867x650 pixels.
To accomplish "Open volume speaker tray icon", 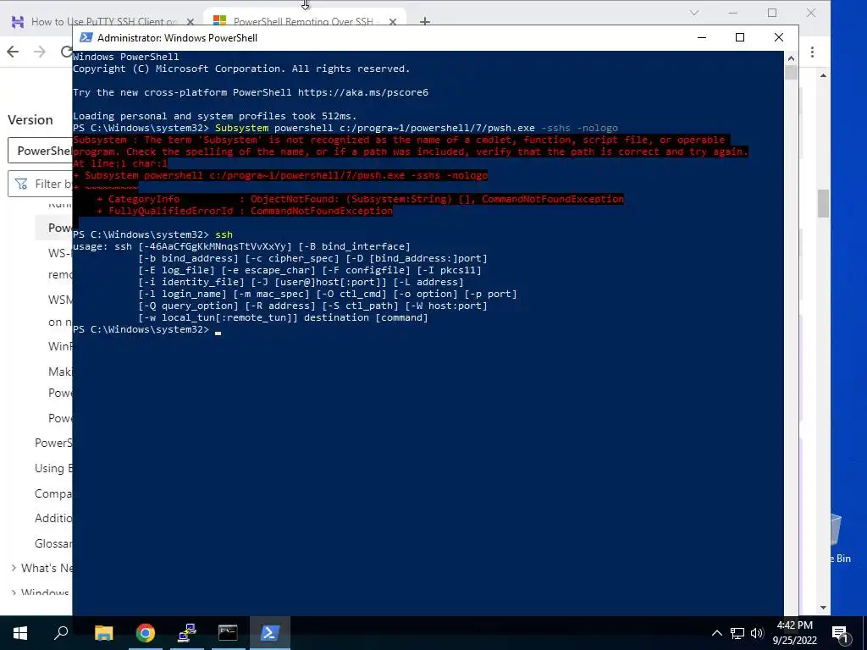I will [x=757, y=633].
